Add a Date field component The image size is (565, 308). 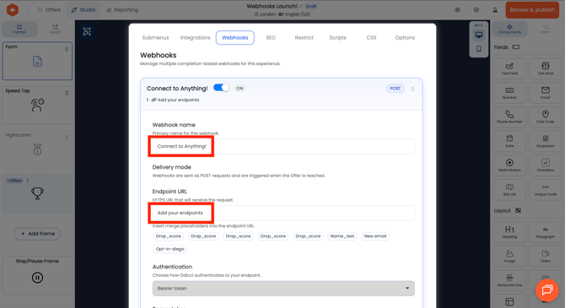pyautogui.click(x=509, y=141)
